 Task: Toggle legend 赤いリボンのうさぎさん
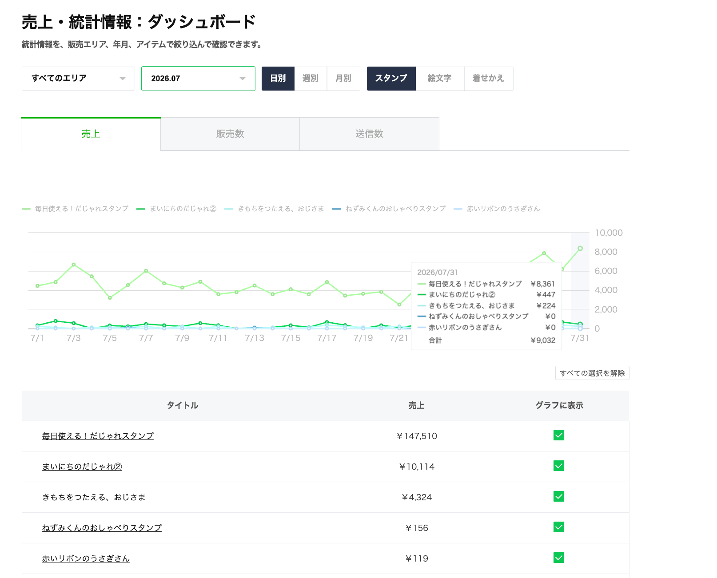coord(497,209)
